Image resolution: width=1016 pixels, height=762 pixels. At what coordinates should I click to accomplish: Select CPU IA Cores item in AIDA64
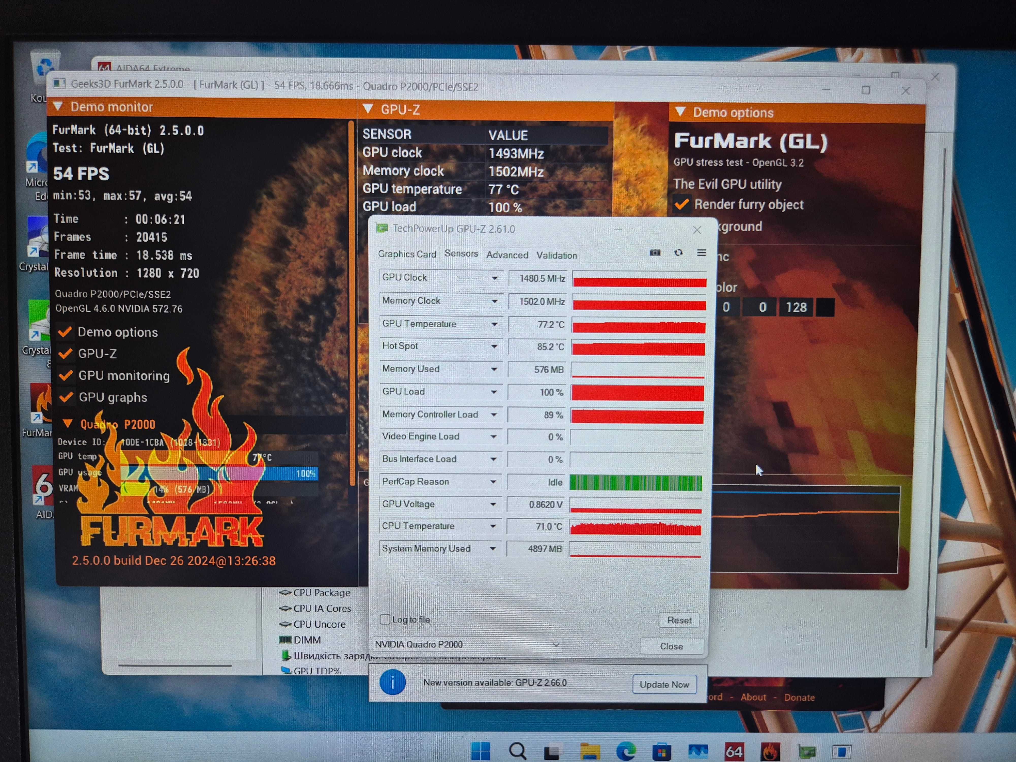322,609
